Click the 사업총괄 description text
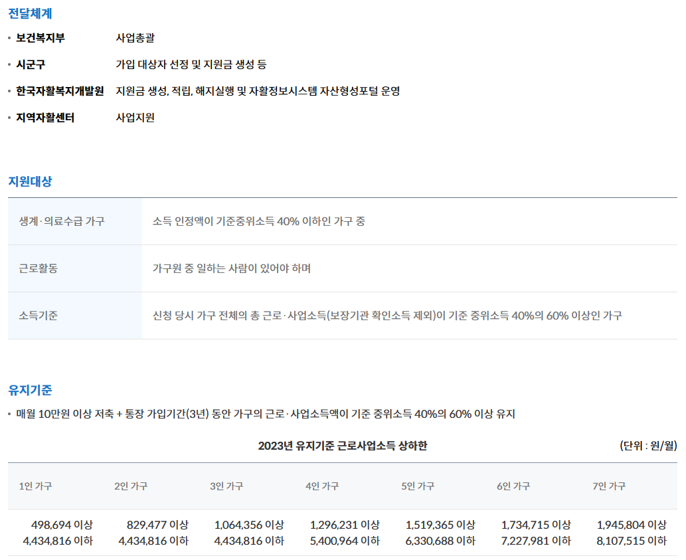Screen dimensions: 686x560 coord(135,38)
